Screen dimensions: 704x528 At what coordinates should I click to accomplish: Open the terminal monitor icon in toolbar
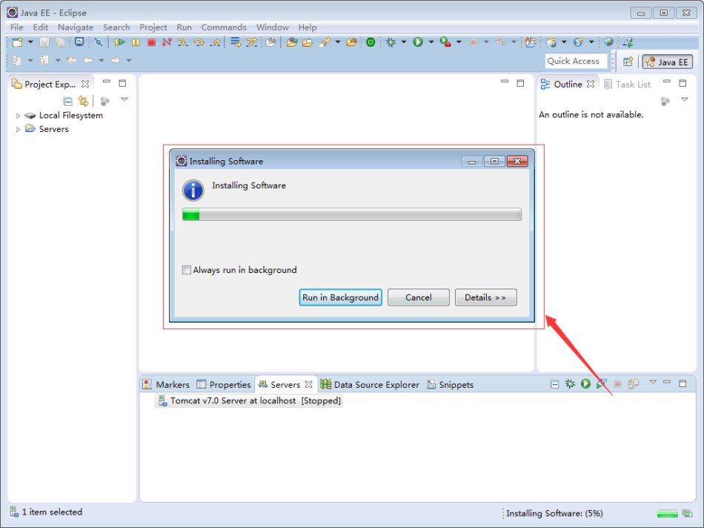click(79, 42)
